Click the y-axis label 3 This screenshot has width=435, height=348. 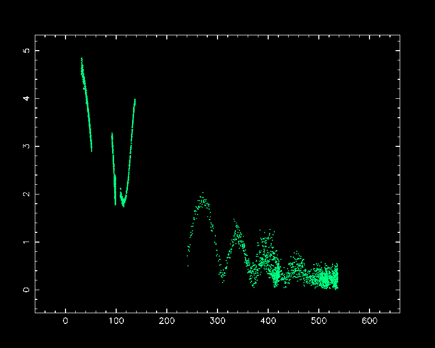click(x=26, y=146)
